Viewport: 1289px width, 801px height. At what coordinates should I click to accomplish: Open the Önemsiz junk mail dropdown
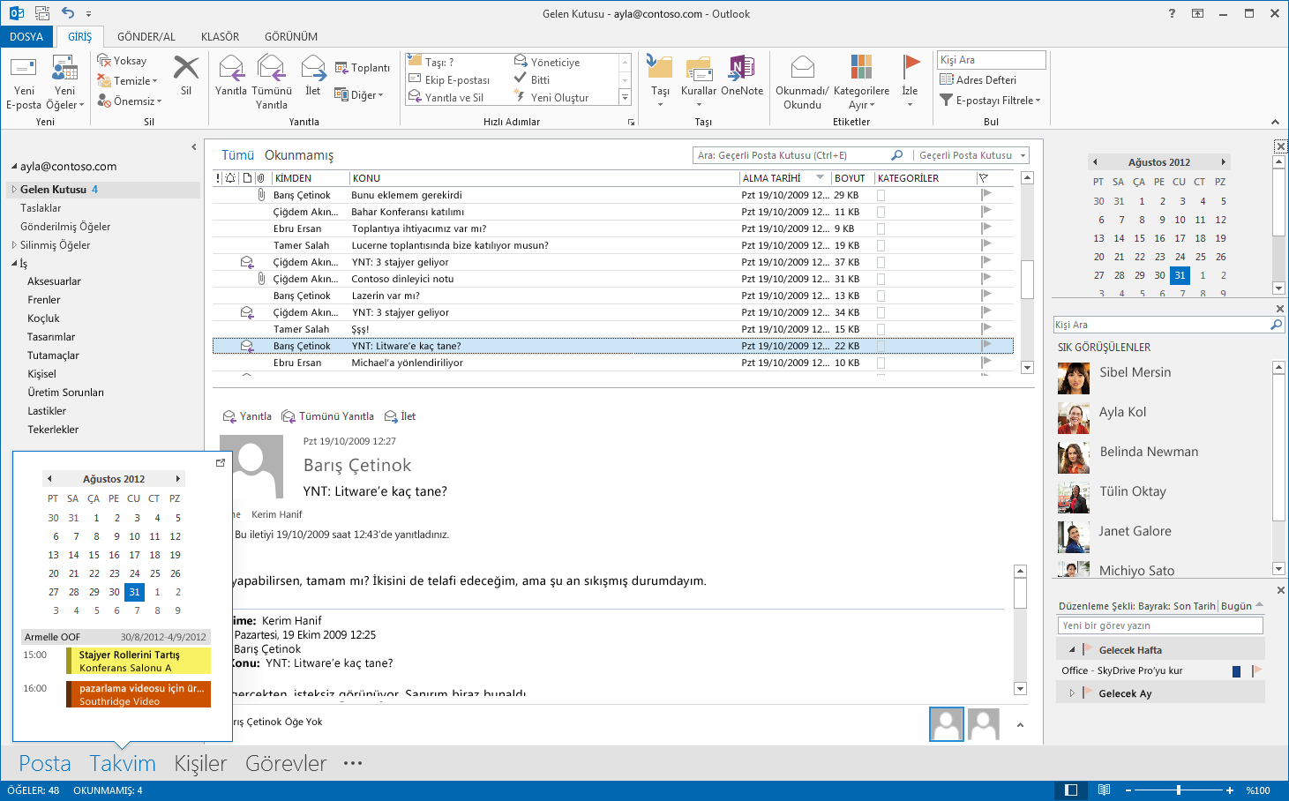click(129, 101)
